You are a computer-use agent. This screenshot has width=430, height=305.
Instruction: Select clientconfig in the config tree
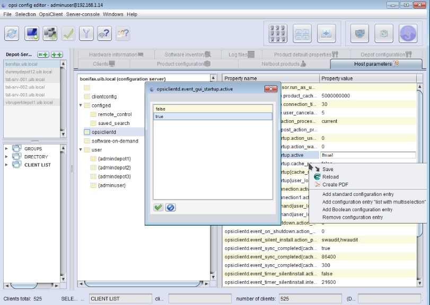104,96
